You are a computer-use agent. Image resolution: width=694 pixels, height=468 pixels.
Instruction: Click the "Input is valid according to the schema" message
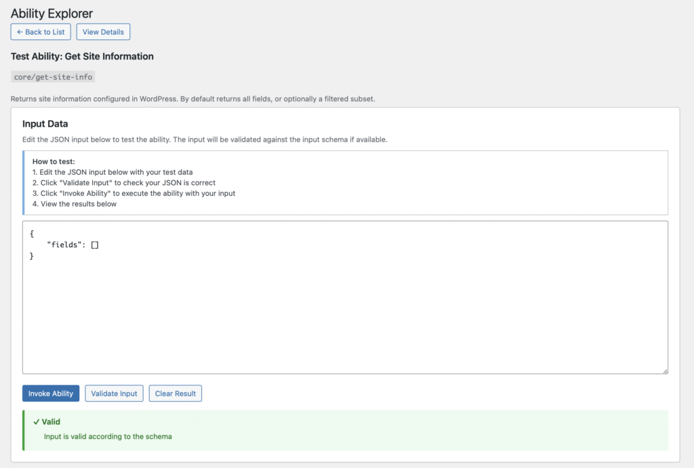pyautogui.click(x=108, y=437)
